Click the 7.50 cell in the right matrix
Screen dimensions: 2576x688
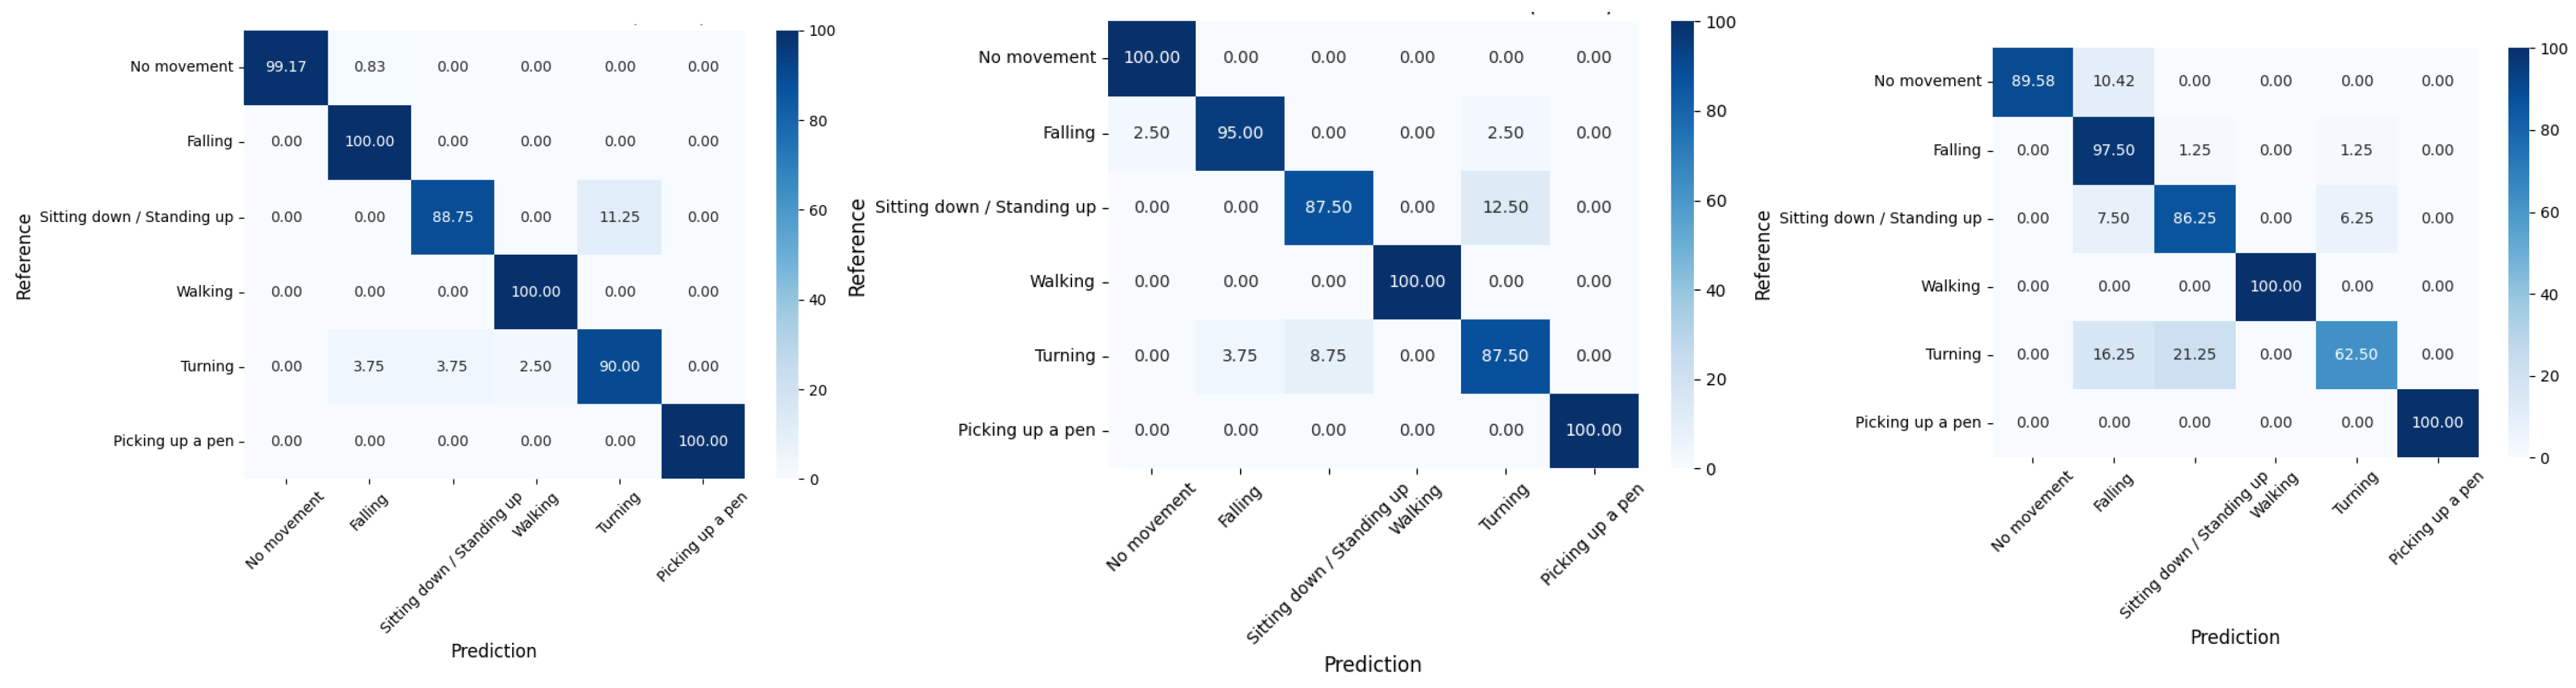pos(2113,218)
